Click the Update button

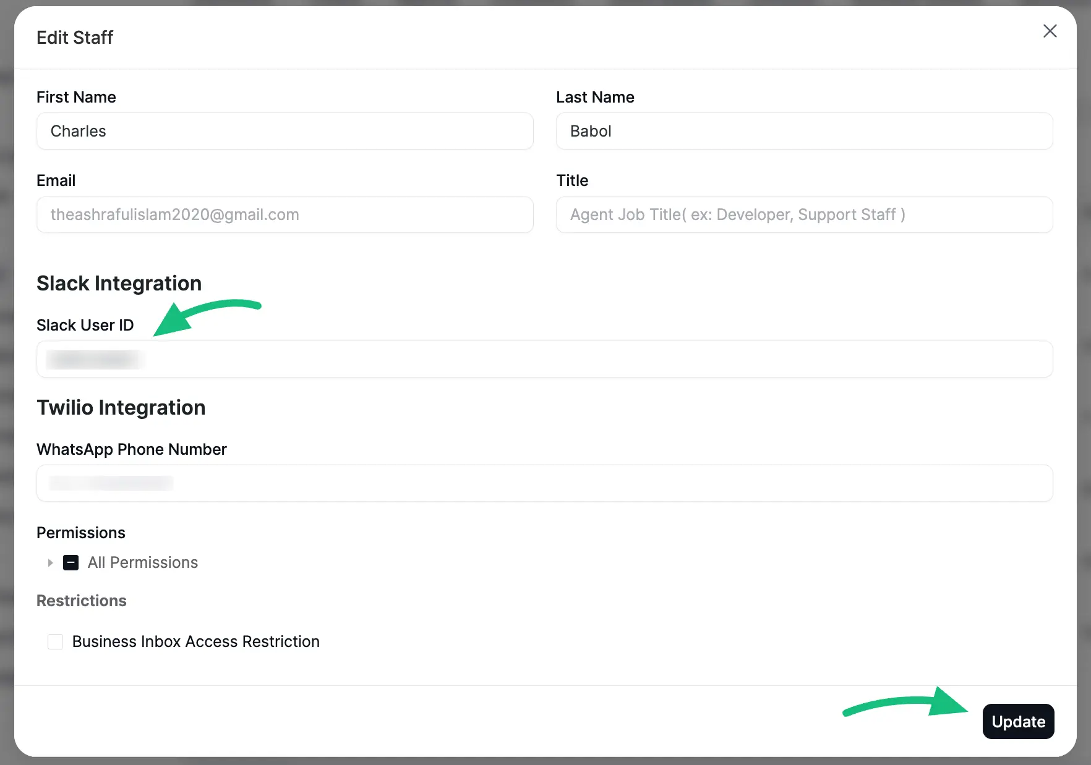tap(1018, 721)
